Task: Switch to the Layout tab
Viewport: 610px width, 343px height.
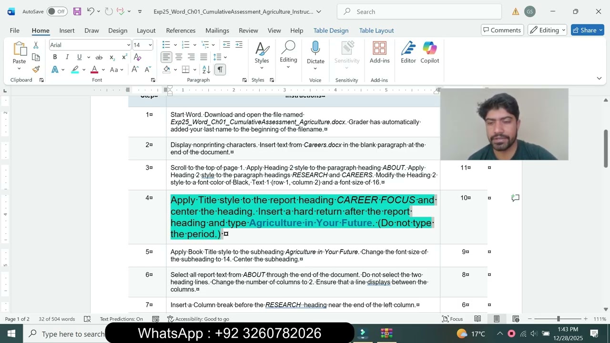Action: 146,30
